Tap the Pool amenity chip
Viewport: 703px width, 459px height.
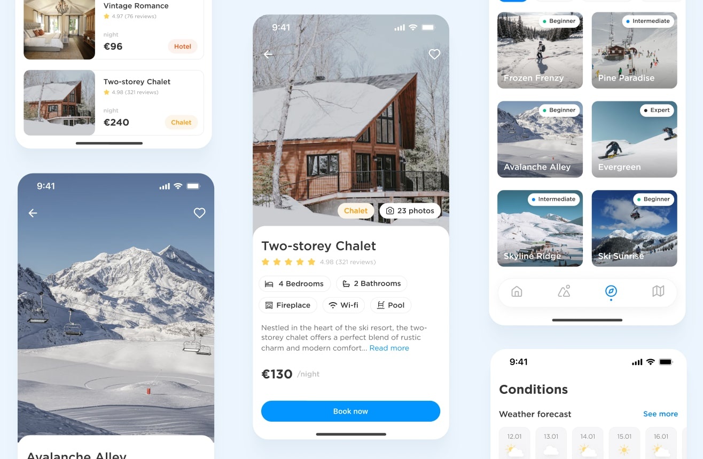[x=390, y=305]
